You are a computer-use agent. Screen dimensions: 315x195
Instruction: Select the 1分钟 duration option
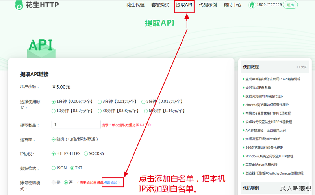click(54, 102)
